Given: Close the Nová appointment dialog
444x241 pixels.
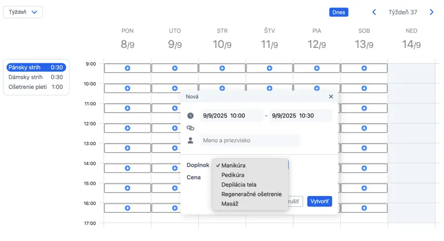Looking at the screenshot, I should (x=331, y=97).
